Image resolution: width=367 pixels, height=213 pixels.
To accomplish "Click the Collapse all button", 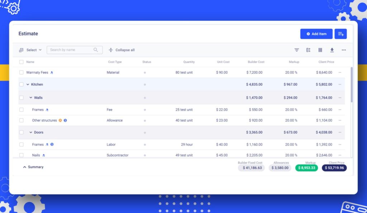I will [122, 50].
